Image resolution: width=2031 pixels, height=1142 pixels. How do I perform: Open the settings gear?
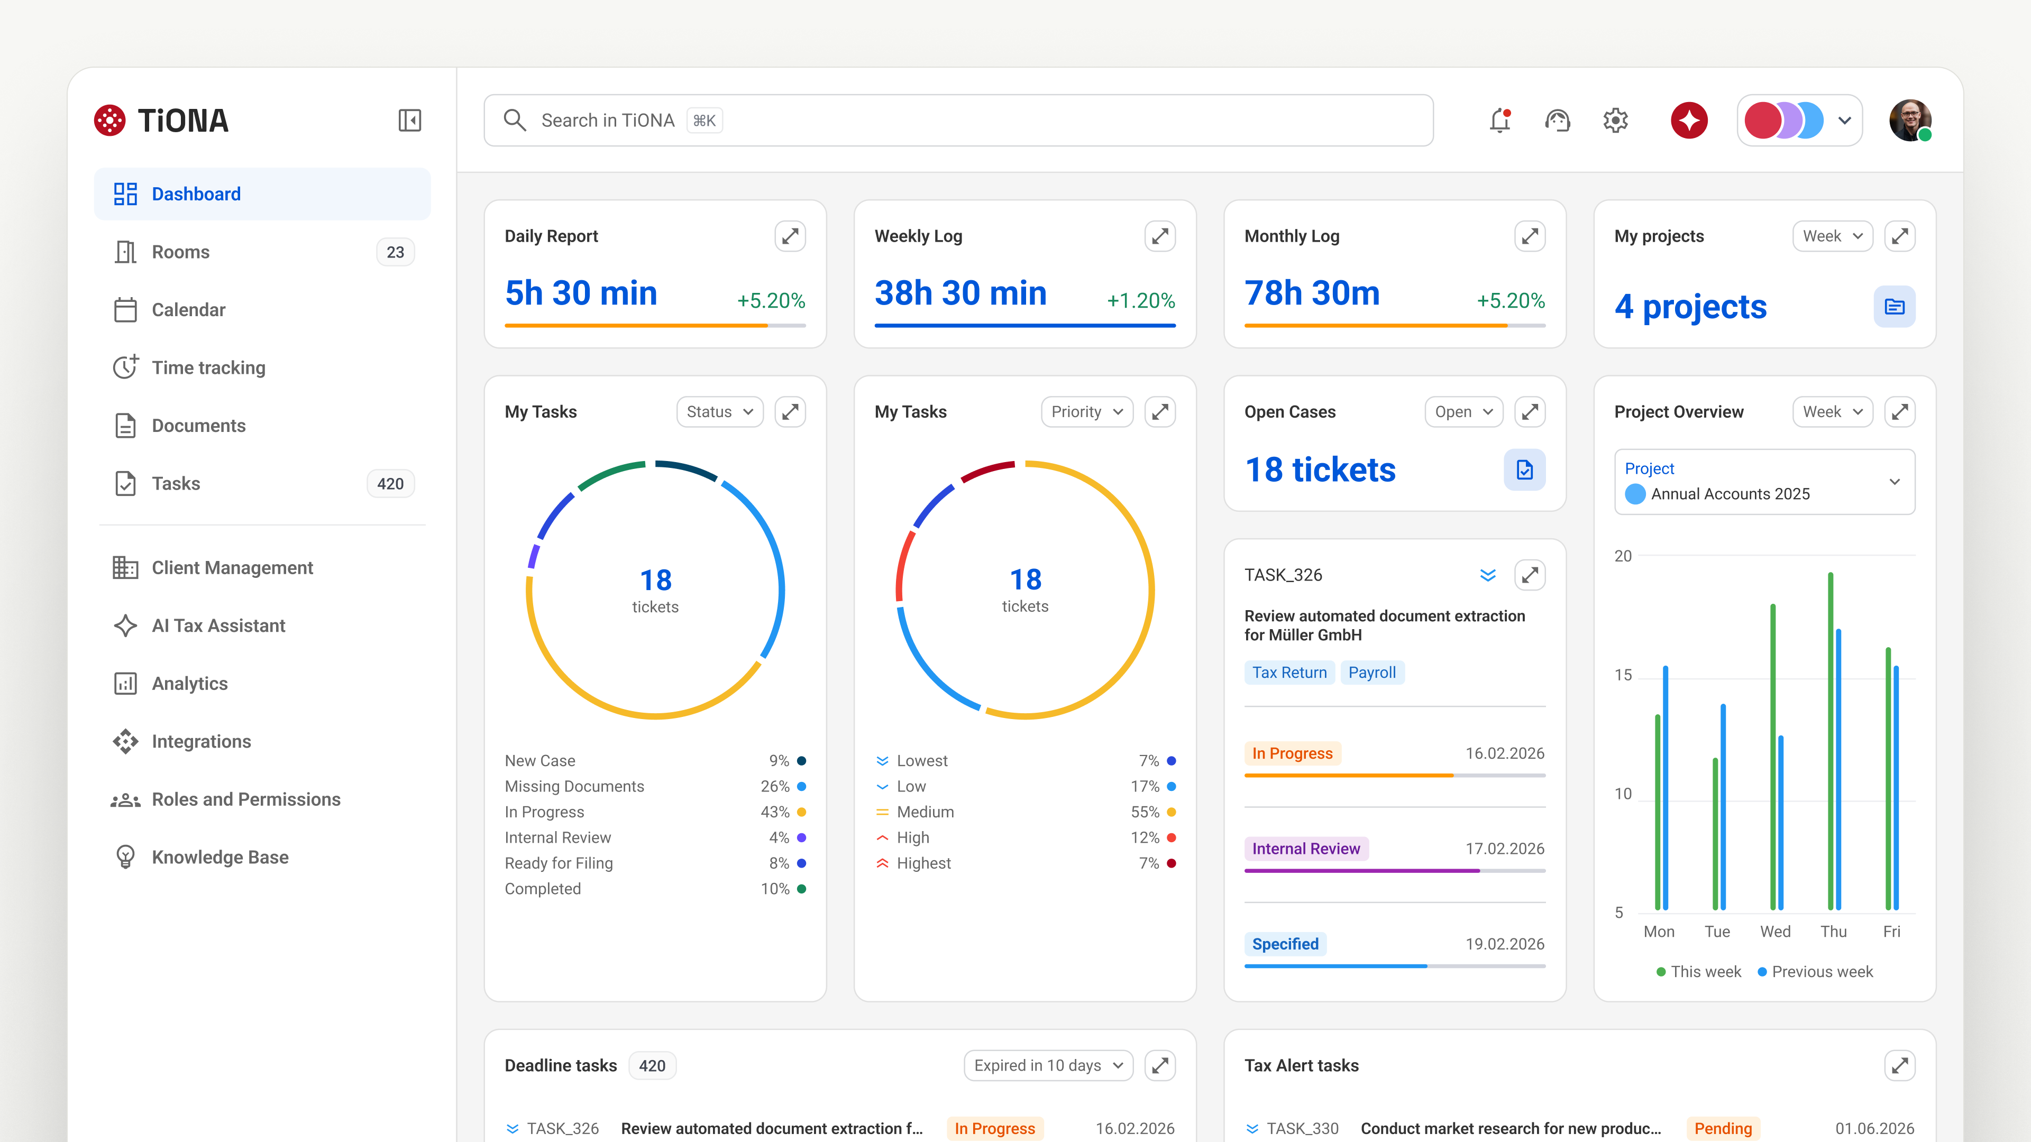1615,121
